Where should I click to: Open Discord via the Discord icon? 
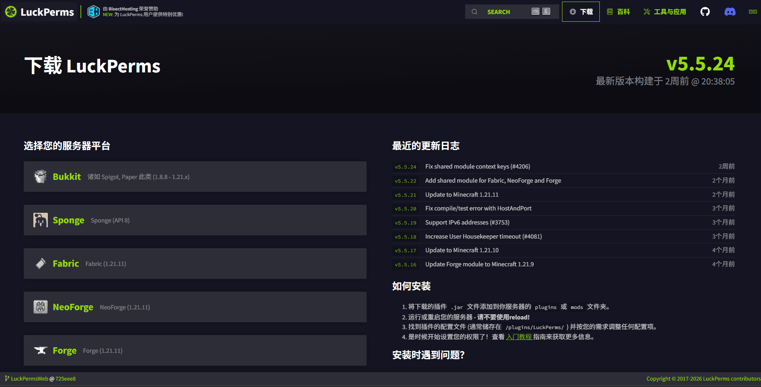click(730, 12)
